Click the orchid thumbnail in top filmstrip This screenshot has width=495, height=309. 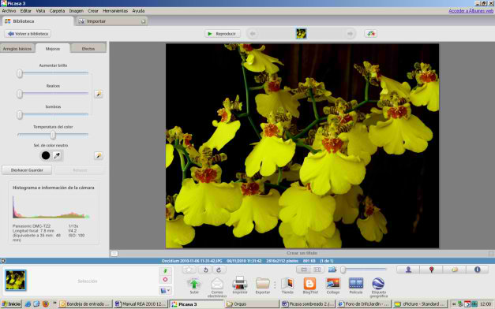click(301, 33)
